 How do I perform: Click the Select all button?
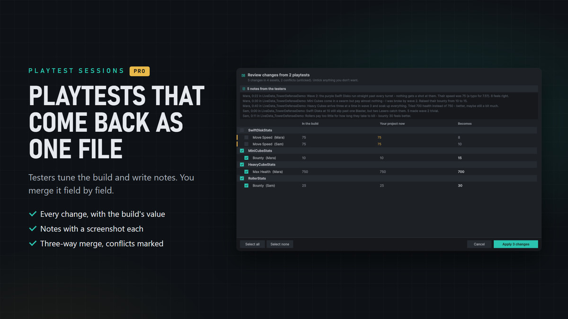252,244
